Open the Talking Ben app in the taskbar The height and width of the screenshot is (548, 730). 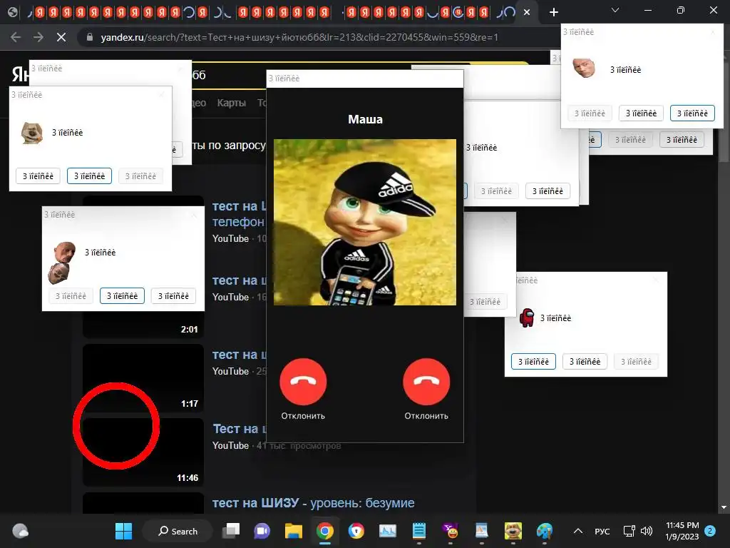click(513, 531)
